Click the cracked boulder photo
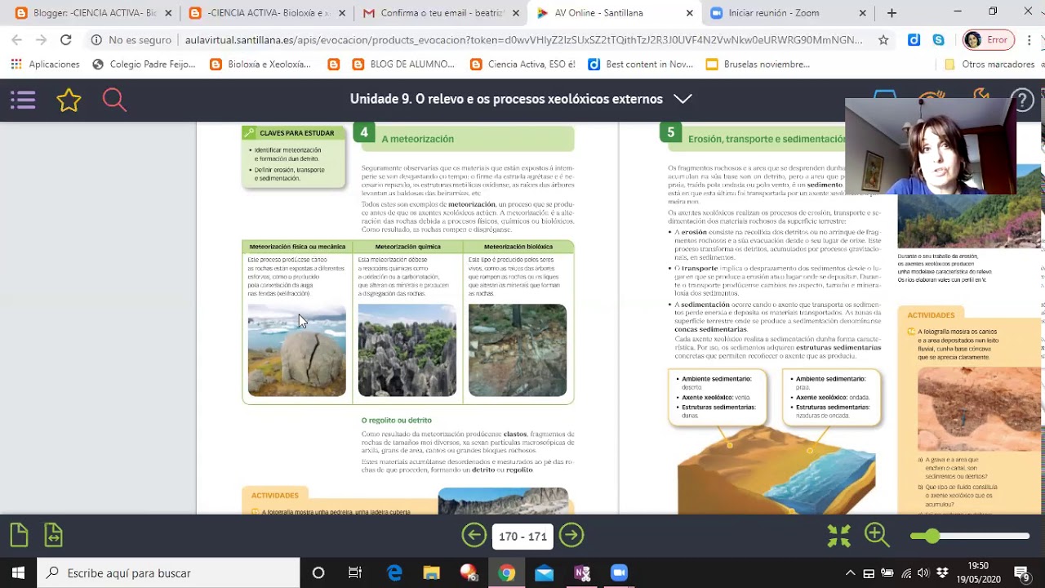 tap(296, 350)
